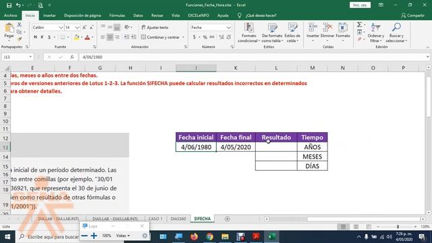Expand the formula bar
Image resolution: width=432 pixels, height=243 pixels.
pos(427,57)
